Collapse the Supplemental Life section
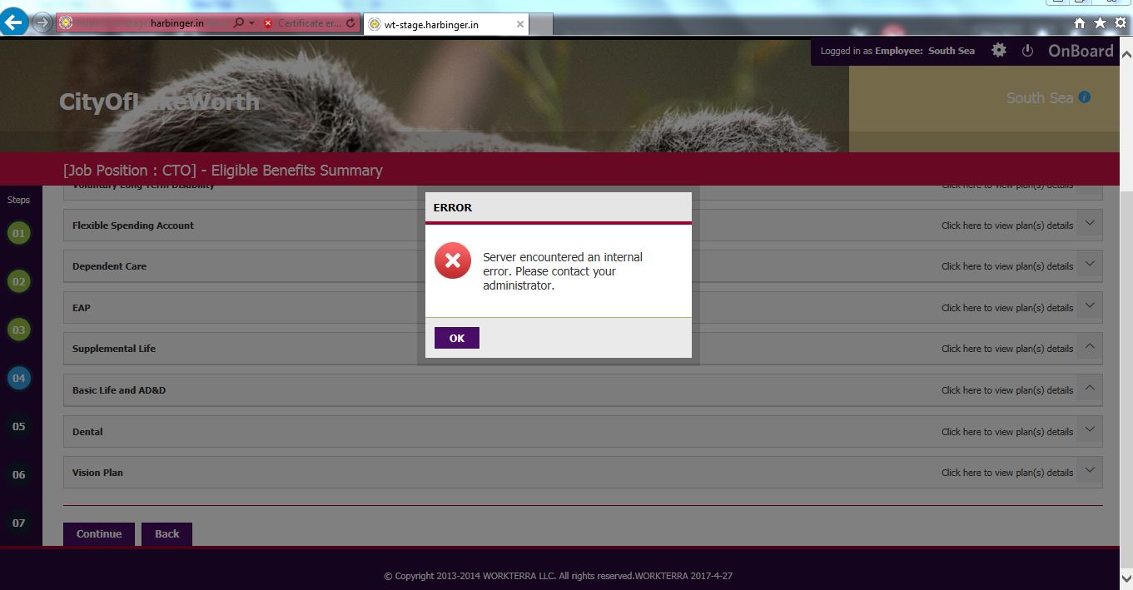This screenshot has width=1133, height=590. tap(1090, 348)
